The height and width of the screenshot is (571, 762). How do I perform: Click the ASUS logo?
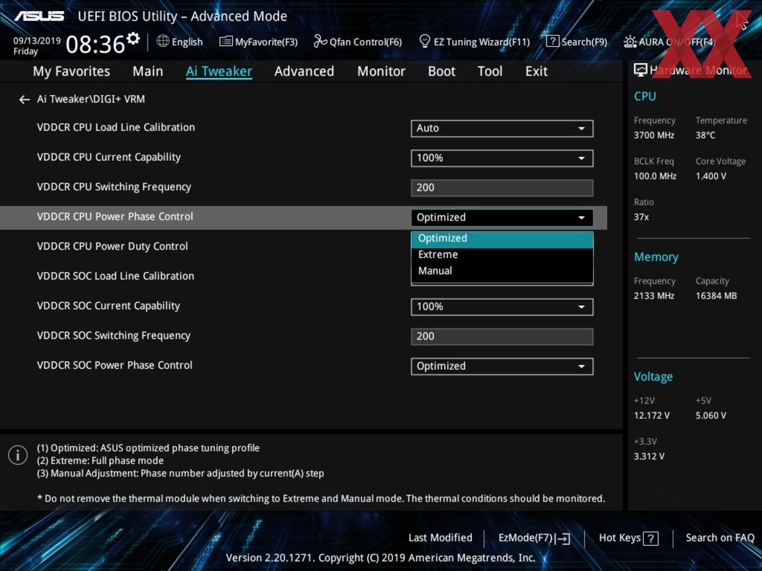[x=39, y=16]
